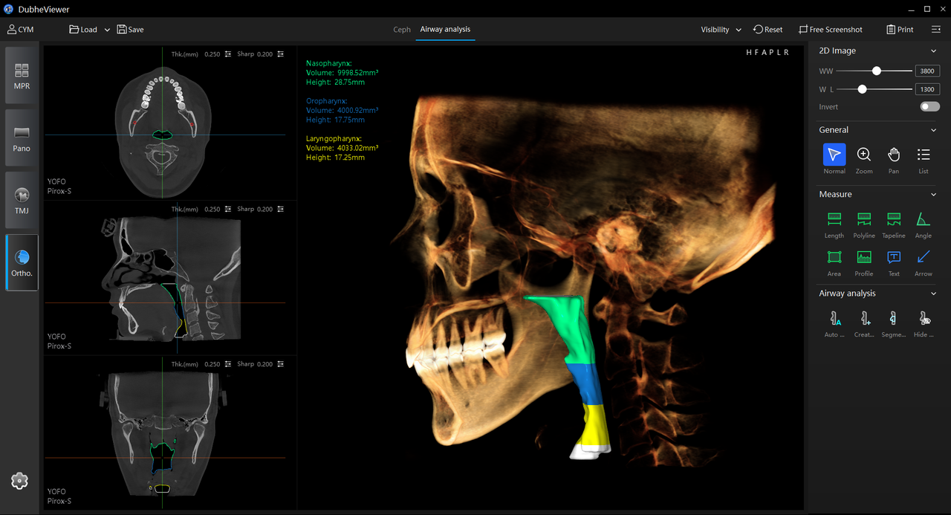Select the Text annotation tool

tap(894, 262)
